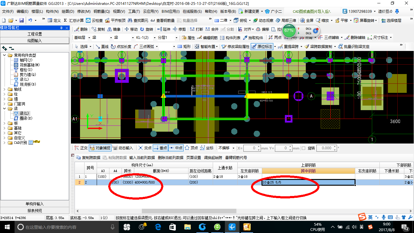414x233 pixels.
Task: Collapse the 常用构件类型 tree node
Action: pos(5,55)
